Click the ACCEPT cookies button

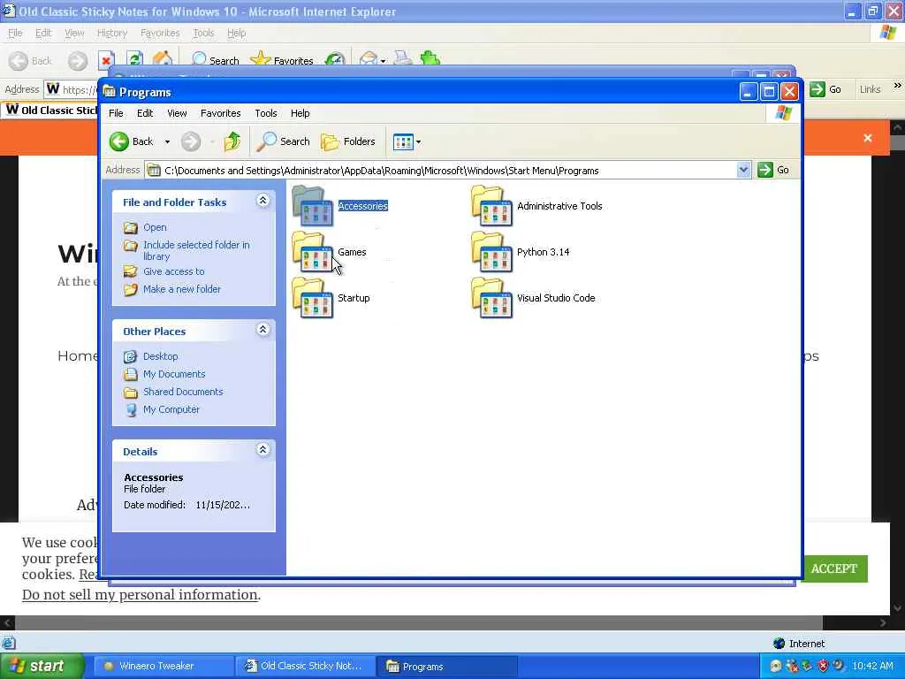834,568
